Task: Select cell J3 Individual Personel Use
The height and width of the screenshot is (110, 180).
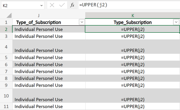Action: click(49, 36)
